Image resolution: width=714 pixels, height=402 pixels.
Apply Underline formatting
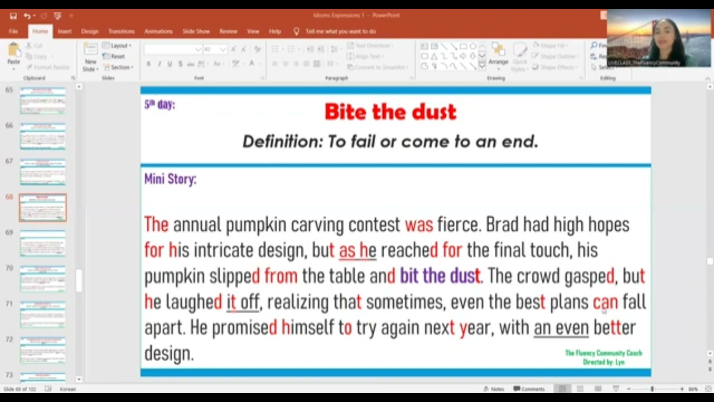tap(170, 64)
